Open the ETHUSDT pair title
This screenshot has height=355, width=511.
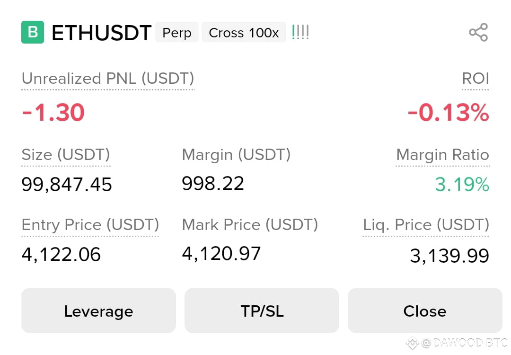click(x=101, y=33)
